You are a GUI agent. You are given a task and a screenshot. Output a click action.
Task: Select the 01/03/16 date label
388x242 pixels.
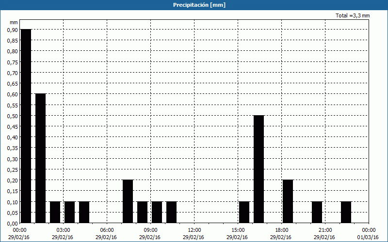pos(368,237)
